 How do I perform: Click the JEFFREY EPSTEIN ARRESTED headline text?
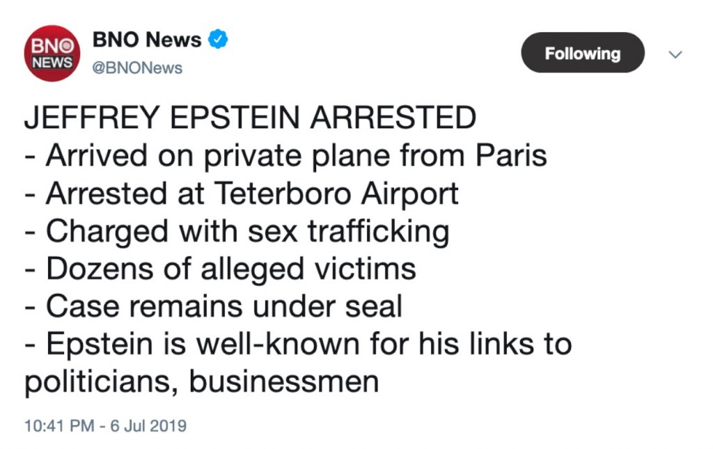[250, 118]
